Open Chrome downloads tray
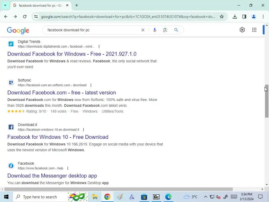Viewport: 269px width, 202px height. pyautogui.click(x=235, y=17)
